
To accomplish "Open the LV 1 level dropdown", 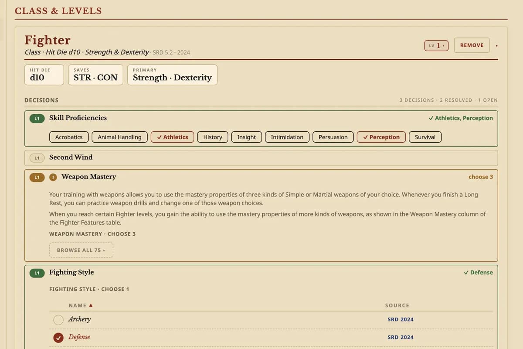I will (x=436, y=45).
